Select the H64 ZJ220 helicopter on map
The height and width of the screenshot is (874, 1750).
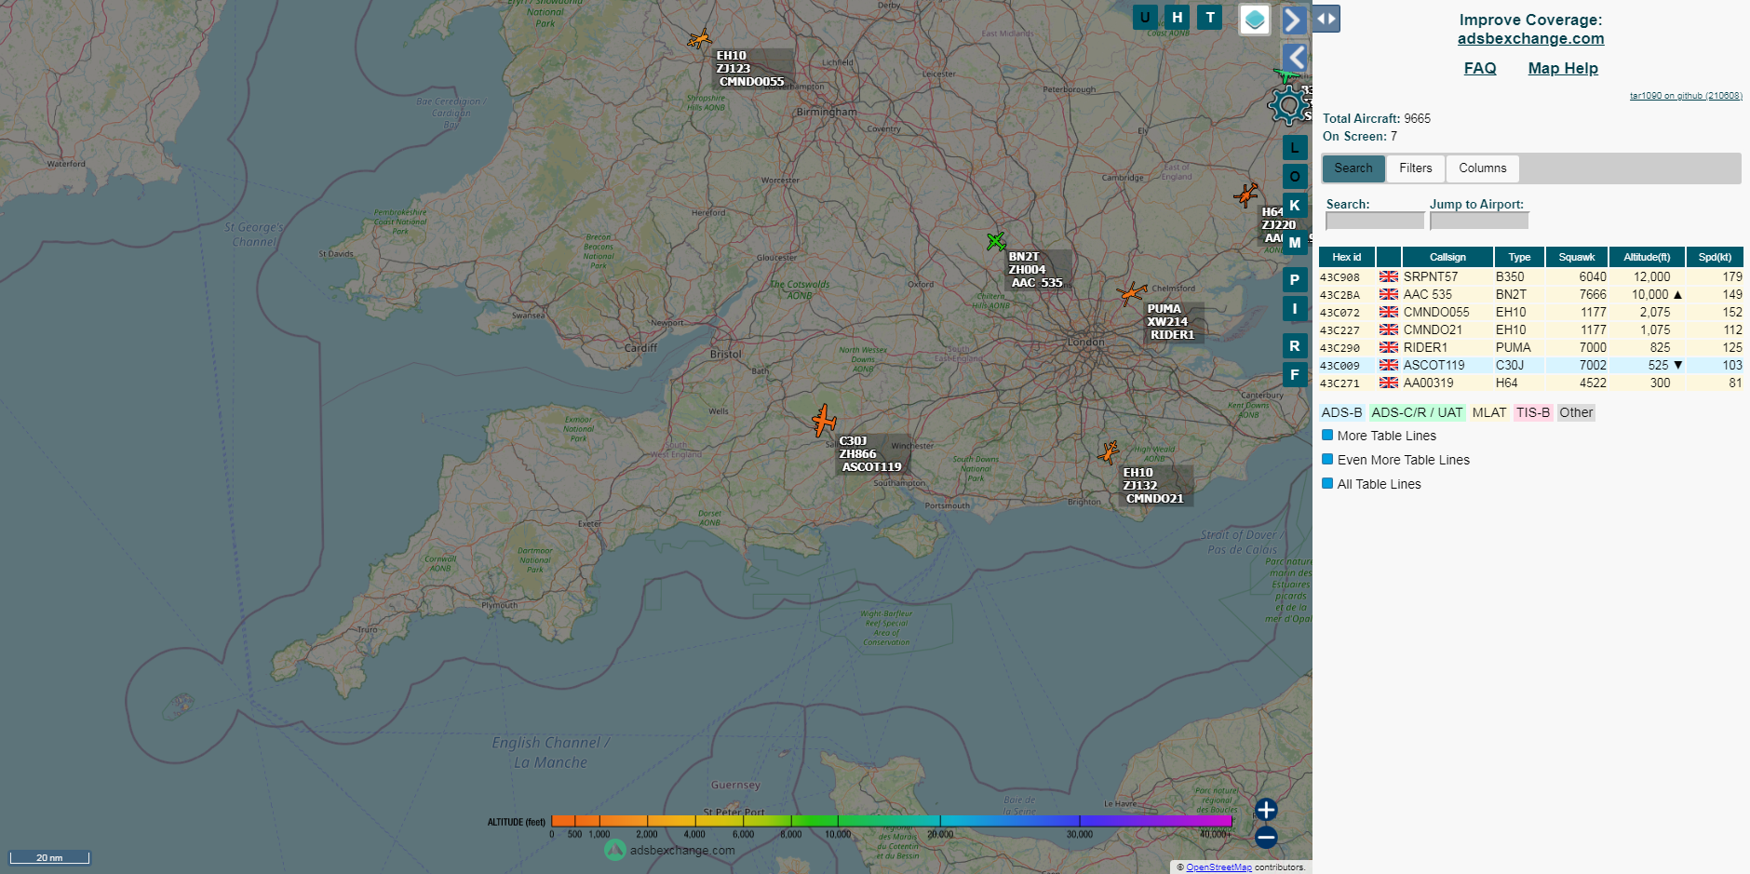click(x=1245, y=195)
